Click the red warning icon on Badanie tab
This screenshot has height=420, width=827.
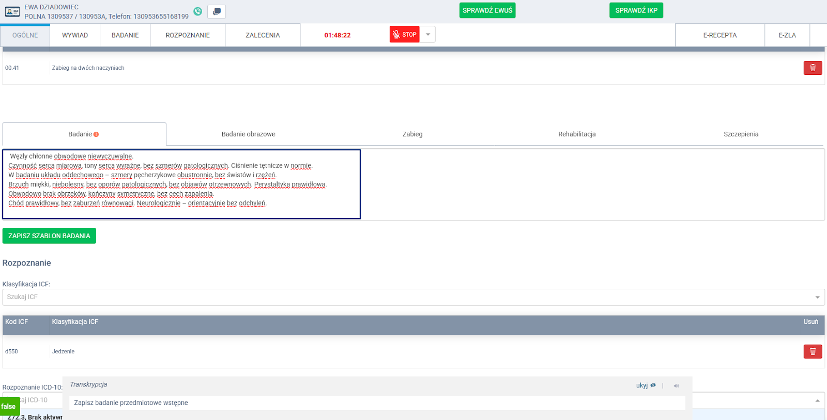click(x=96, y=134)
